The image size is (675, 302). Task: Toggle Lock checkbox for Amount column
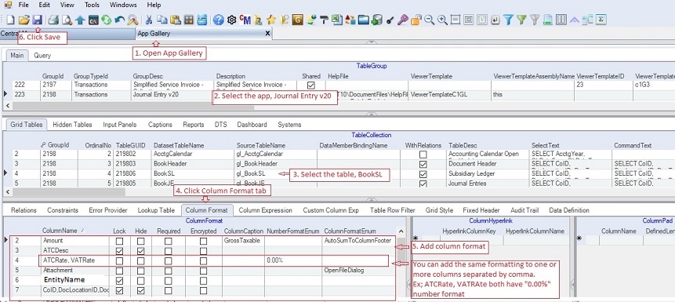click(120, 241)
